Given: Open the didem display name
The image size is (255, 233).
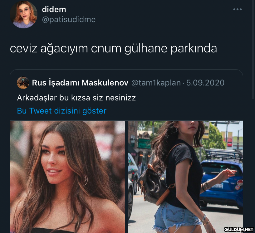Looking at the screenshot, I should 54,9.
